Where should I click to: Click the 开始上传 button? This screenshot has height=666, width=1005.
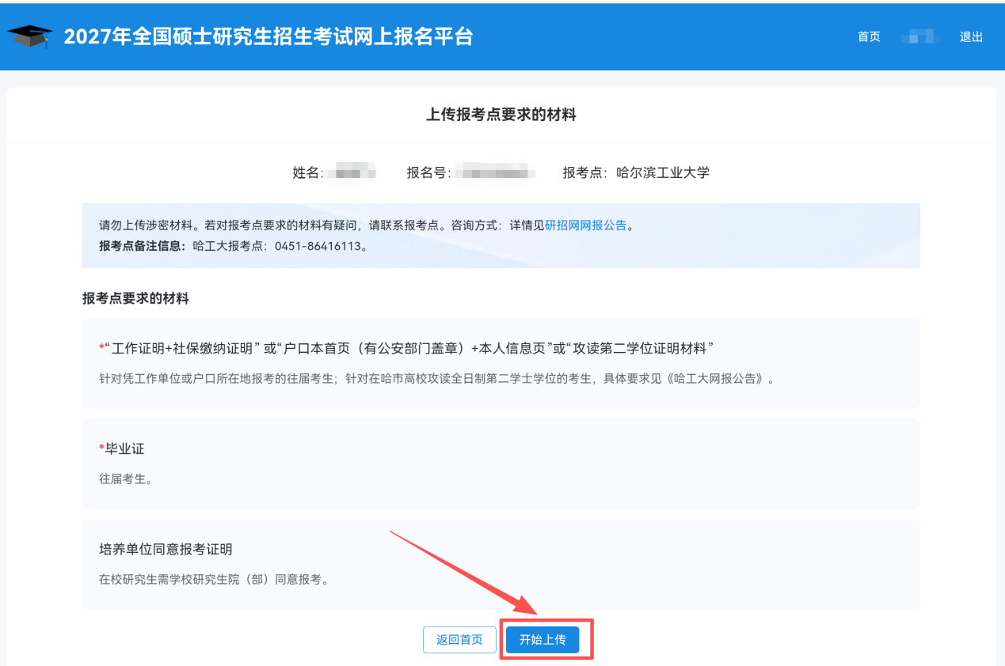542,640
